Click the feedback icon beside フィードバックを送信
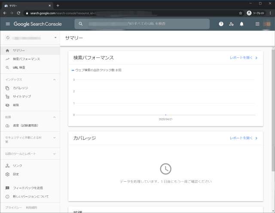Viewport: 275px width, 213px height. [7, 188]
